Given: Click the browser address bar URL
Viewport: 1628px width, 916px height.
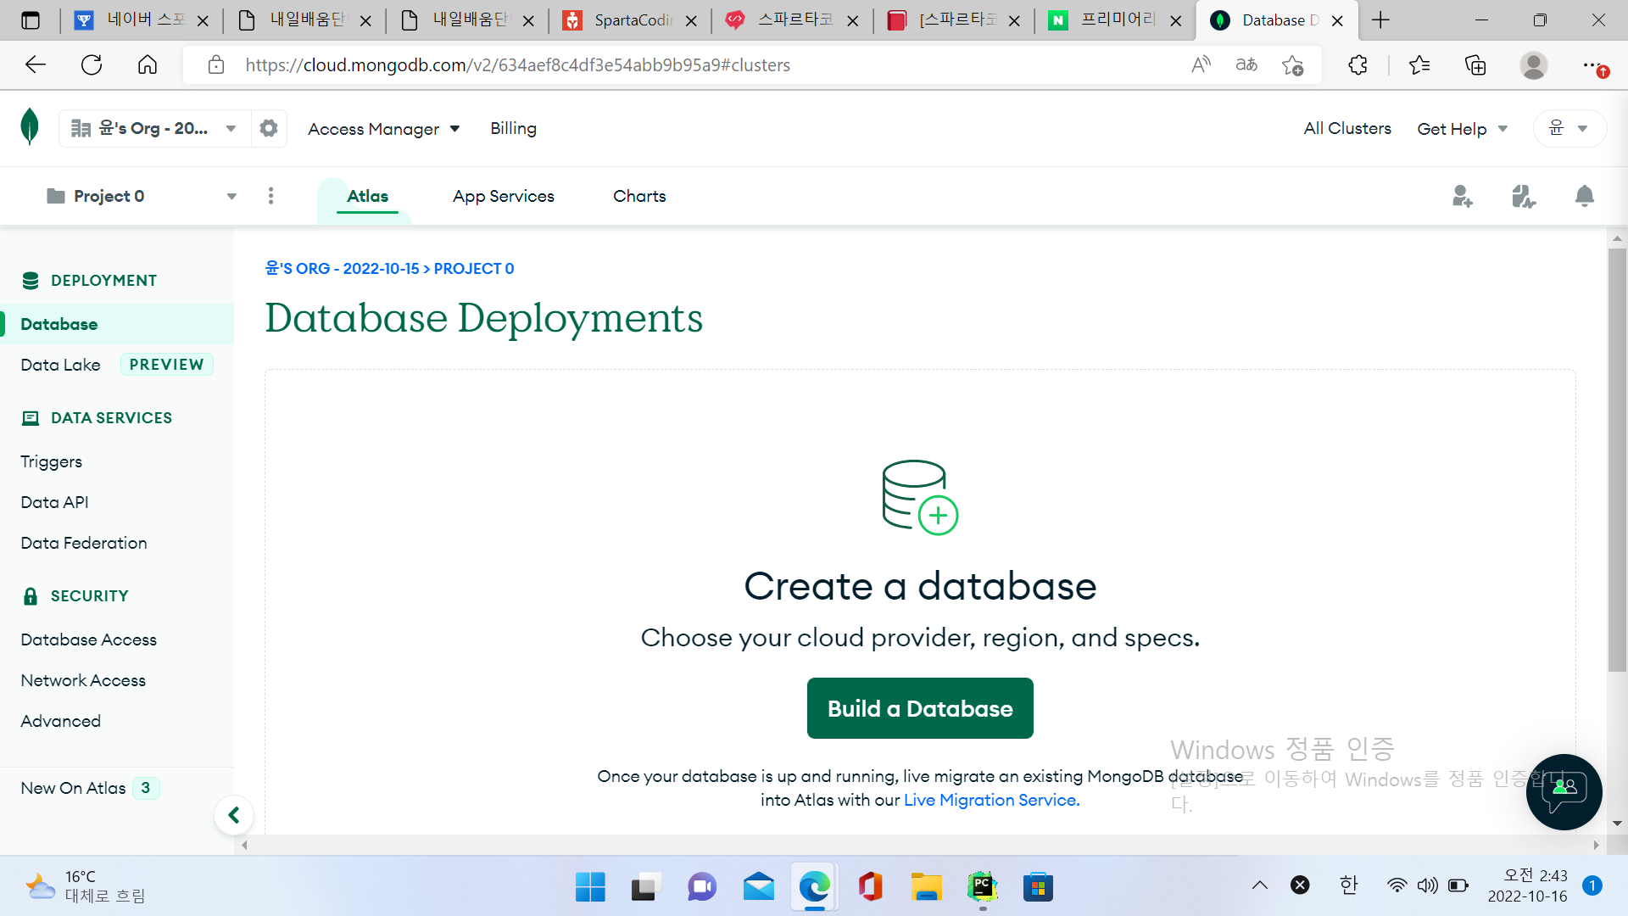Looking at the screenshot, I should (517, 65).
